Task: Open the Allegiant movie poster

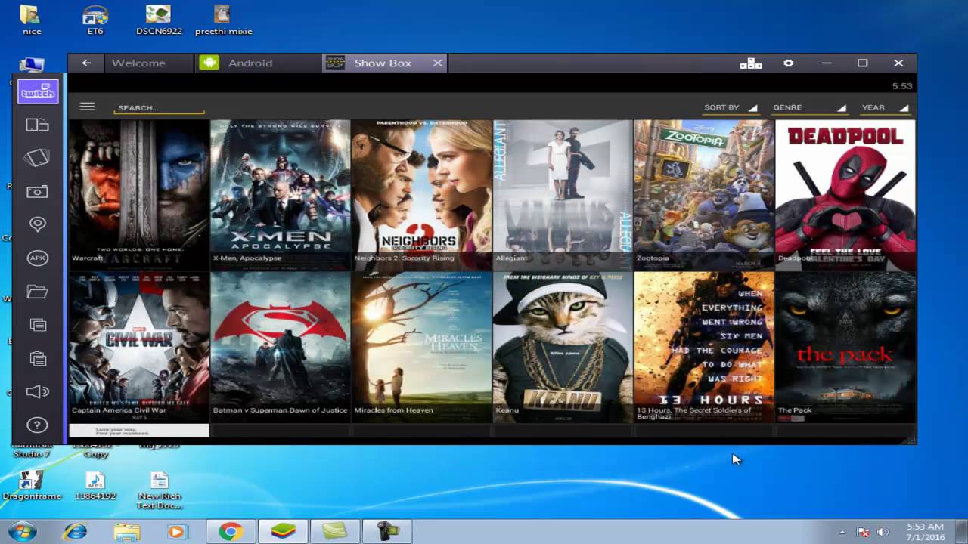Action: [x=563, y=195]
